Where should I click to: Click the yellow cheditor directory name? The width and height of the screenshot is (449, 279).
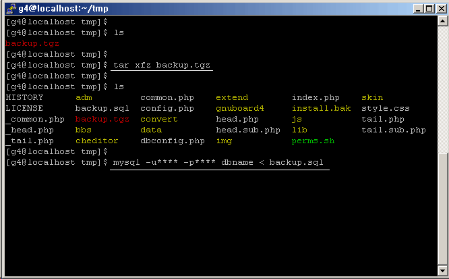(x=96, y=141)
